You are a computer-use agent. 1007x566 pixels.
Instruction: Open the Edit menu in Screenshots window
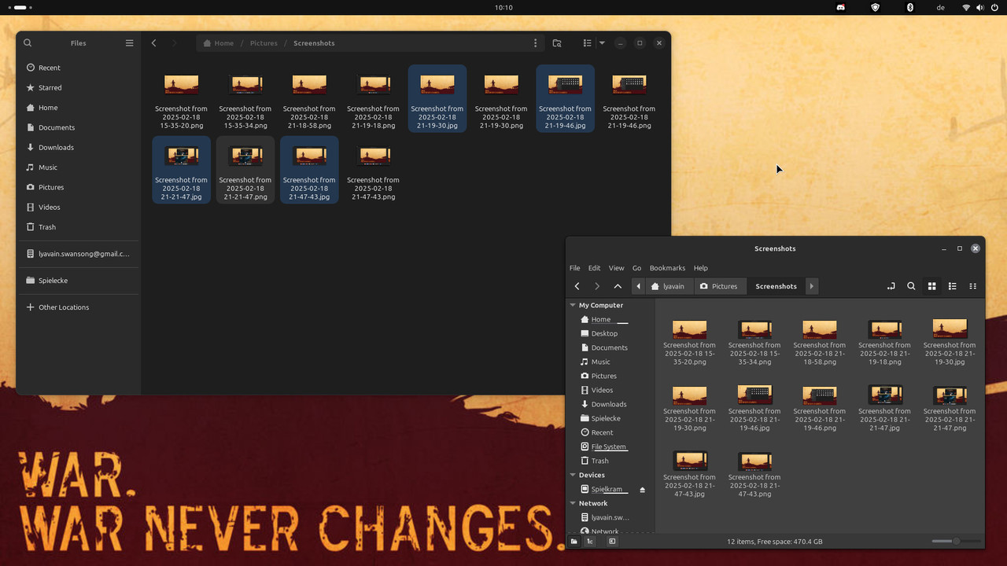click(594, 268)
